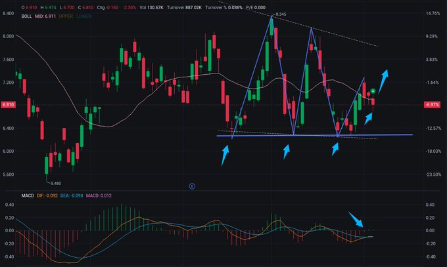Click the -1.64% percent axis label

click(432, 82)
